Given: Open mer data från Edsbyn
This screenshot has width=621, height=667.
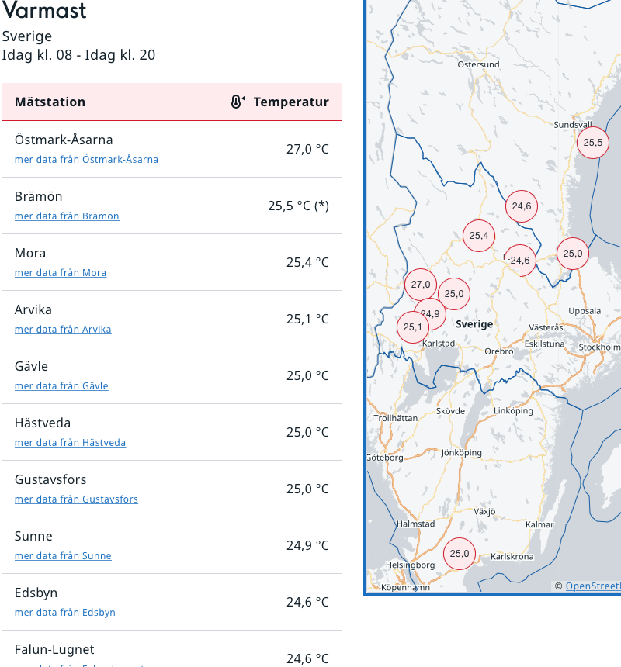Looking at the screenshot, I should pyautogui.click(x=65, y=612).
